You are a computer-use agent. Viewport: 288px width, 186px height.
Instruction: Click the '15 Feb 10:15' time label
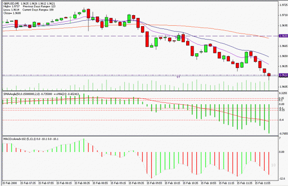pyautogui.click(x=172, y=183)
